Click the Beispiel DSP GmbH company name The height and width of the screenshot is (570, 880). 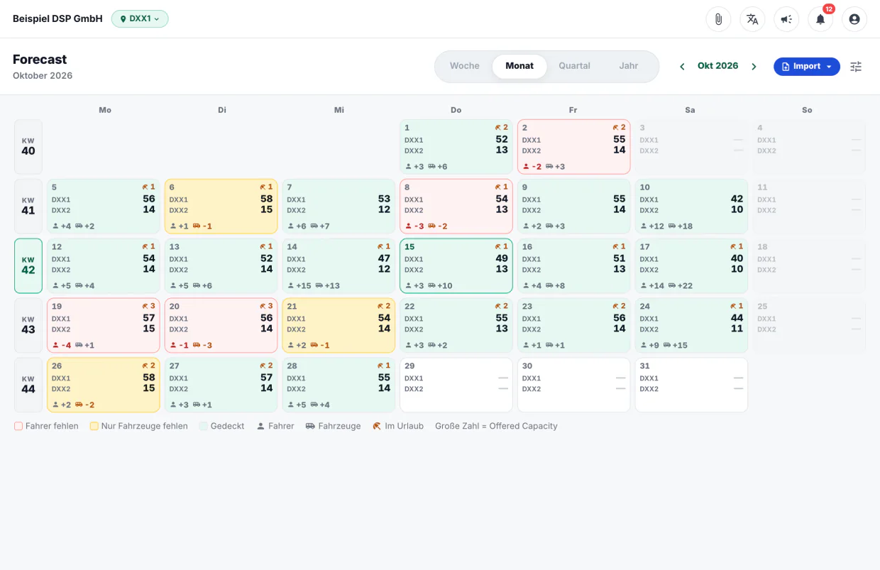(57, 19)
